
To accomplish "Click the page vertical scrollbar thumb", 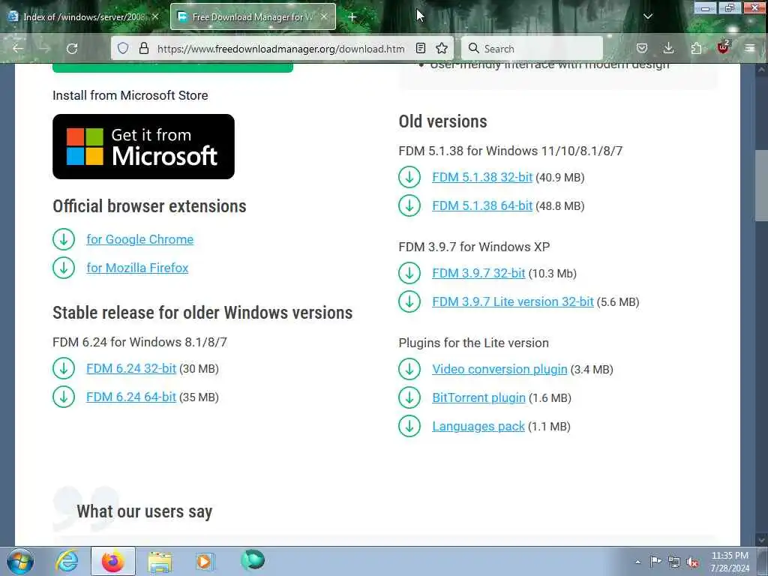I will pyautogui.click(x=761, y=185).
